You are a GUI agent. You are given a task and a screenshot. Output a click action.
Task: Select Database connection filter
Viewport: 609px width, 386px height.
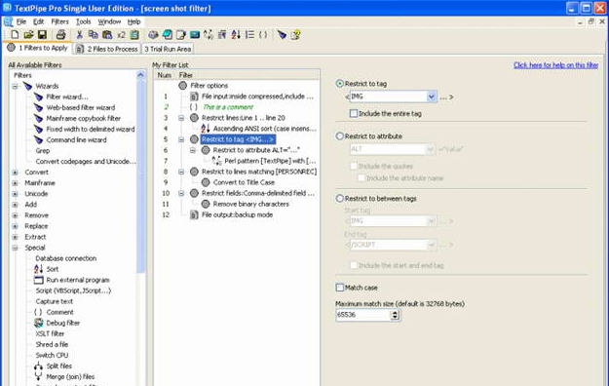(66, 258)
